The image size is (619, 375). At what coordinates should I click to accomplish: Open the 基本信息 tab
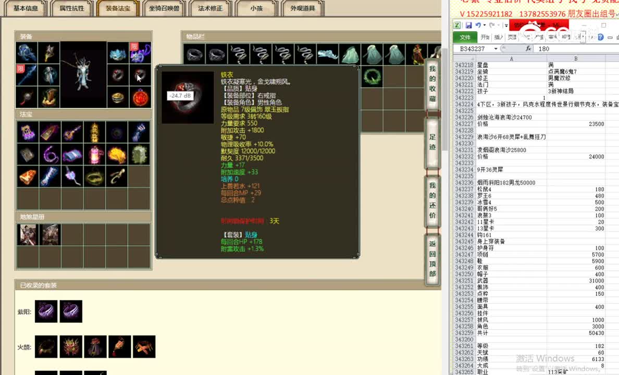tap(26, 8)
